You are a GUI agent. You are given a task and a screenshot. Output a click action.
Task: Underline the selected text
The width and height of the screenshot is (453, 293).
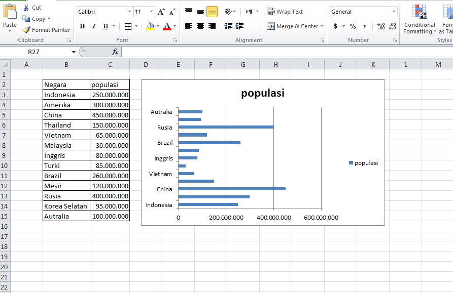pyautogui.click(x=105, y=26)
